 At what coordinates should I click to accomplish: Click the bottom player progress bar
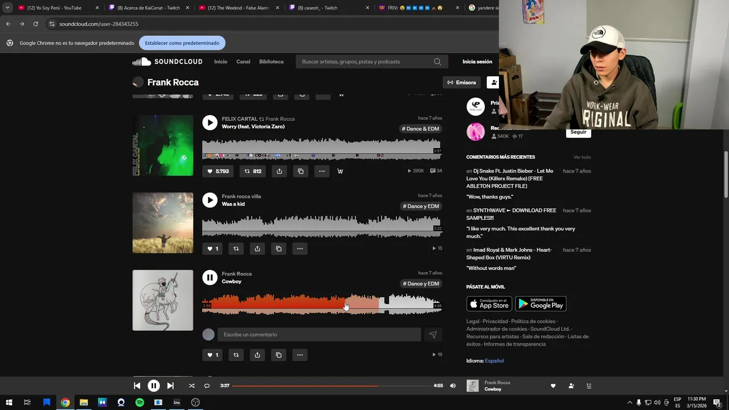(x=331, y=386)
